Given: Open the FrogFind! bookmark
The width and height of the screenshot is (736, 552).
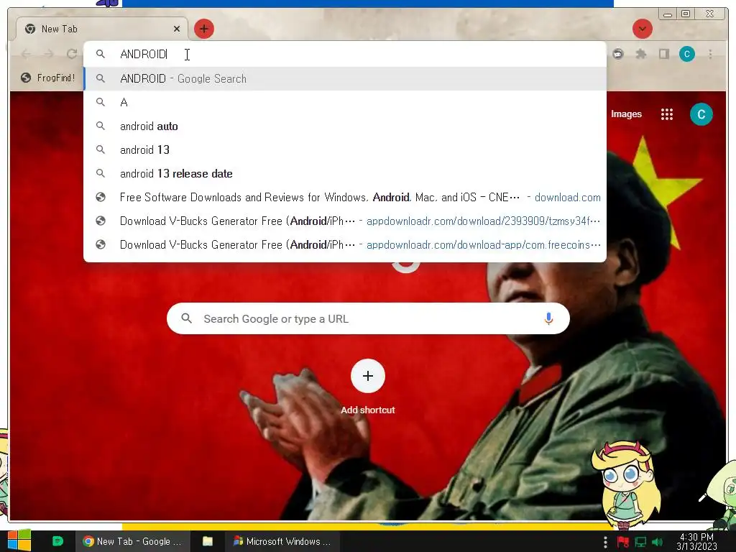Looking at the screenshot, I should [48, 78].
